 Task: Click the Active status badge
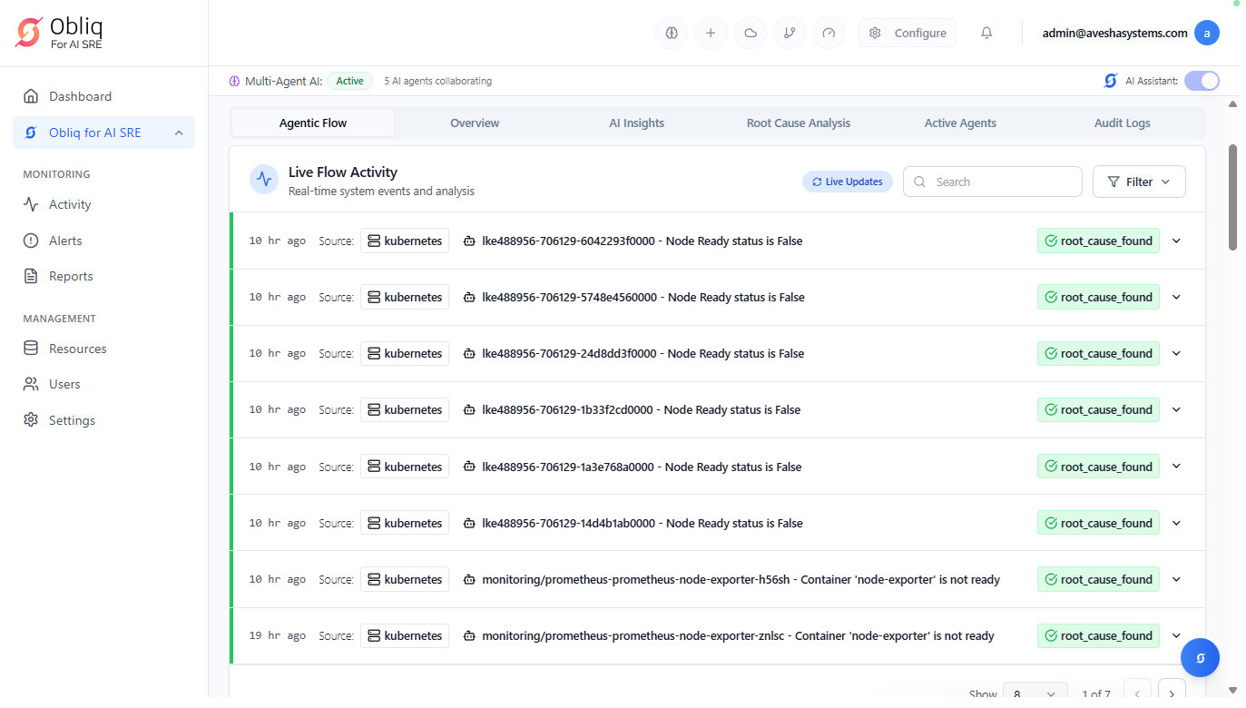[350, 81]
